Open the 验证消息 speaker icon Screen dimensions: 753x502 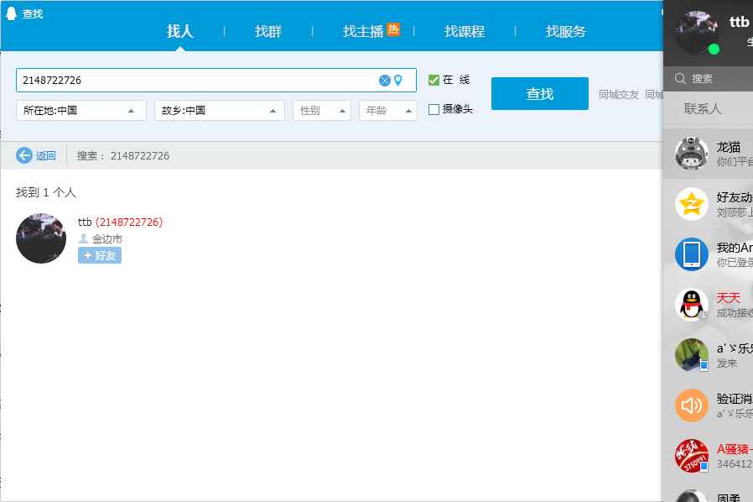tap(692, 405)
